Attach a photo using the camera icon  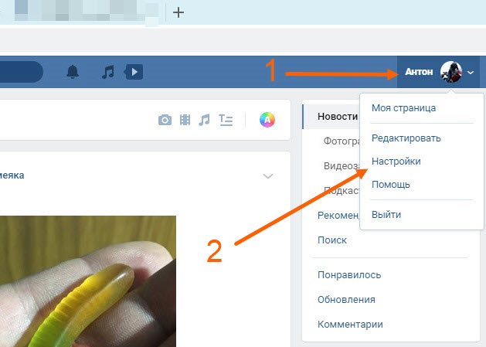[x=165, y=120]
